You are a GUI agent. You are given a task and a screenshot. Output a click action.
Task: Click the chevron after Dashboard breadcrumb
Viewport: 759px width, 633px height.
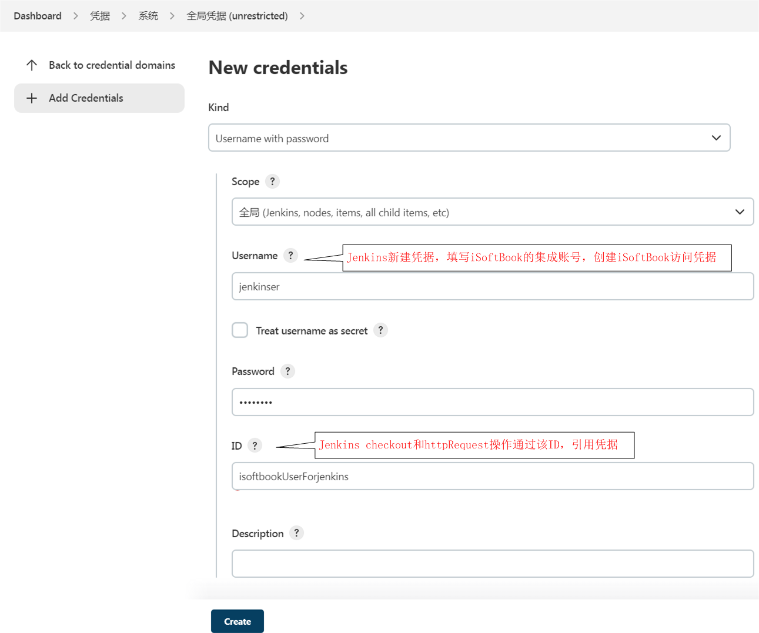pyautogui.click(x=76, y=16)
